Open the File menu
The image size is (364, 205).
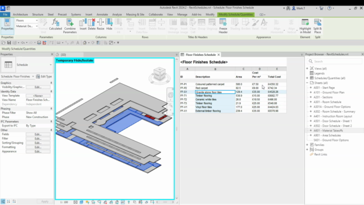click(x=5, y=14)
